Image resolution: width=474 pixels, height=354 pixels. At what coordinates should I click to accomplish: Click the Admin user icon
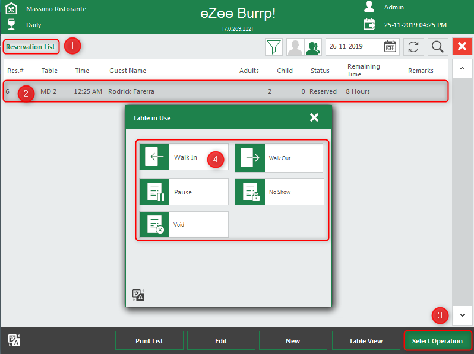coord(369,7)
